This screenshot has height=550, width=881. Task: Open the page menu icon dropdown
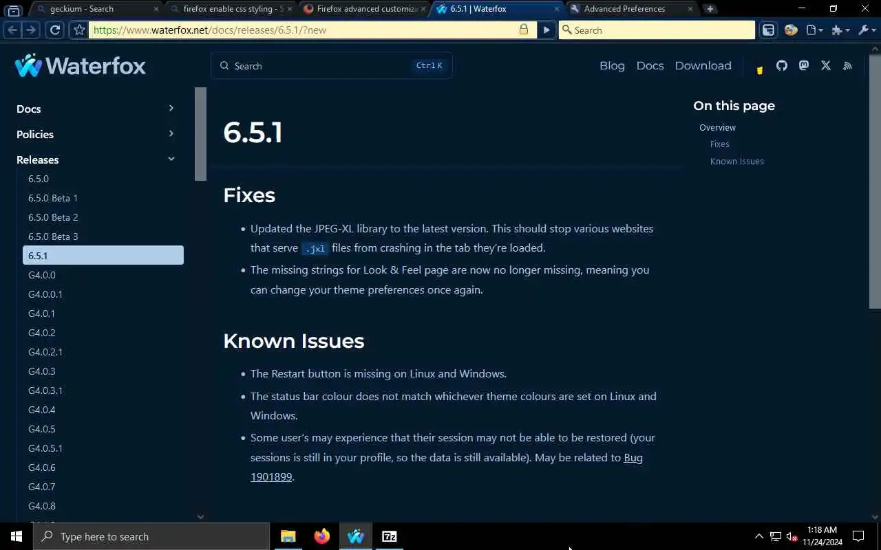pyautogui.click(x=814, y=30)
